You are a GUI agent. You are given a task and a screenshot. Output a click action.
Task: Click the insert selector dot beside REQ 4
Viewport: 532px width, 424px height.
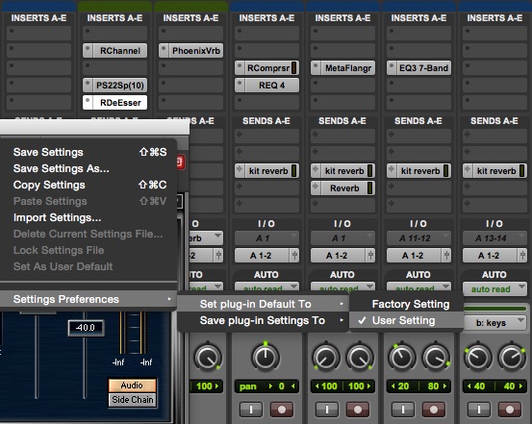[x=240, y=84]
